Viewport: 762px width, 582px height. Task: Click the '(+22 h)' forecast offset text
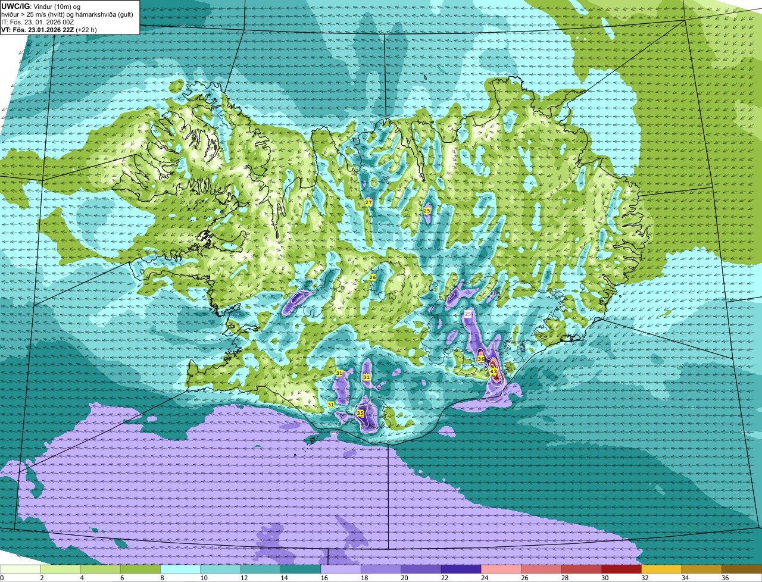pos(86,29)
